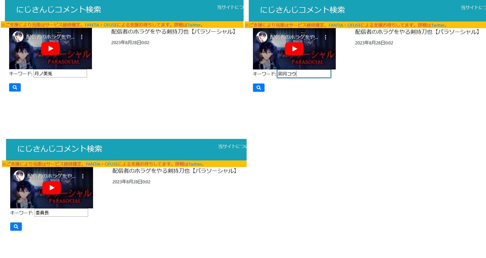Click the date 2023年8月28日0:02 in the 月ノ美兎 panel

coord(130,43)
